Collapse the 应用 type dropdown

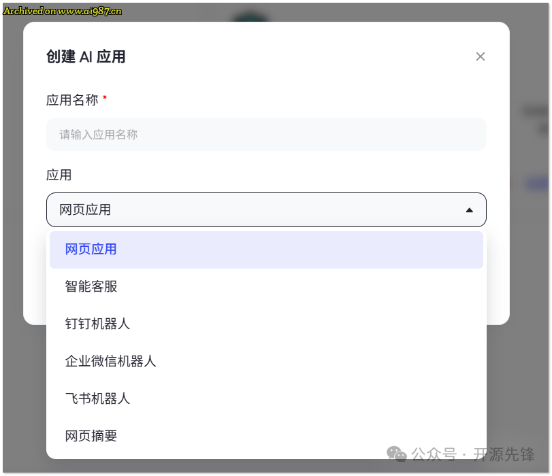(266, 209)
